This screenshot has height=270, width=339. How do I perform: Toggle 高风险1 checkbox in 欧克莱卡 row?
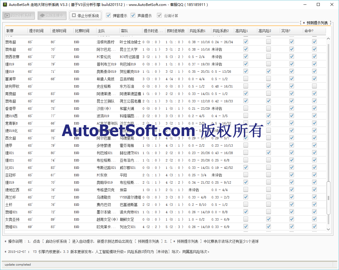click(x=246, y=226)
